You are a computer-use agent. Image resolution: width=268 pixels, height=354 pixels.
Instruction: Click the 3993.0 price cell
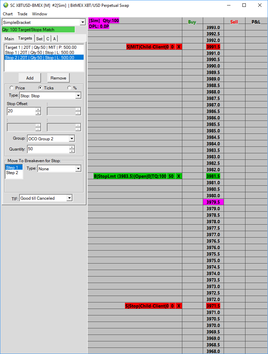[213, 27]
